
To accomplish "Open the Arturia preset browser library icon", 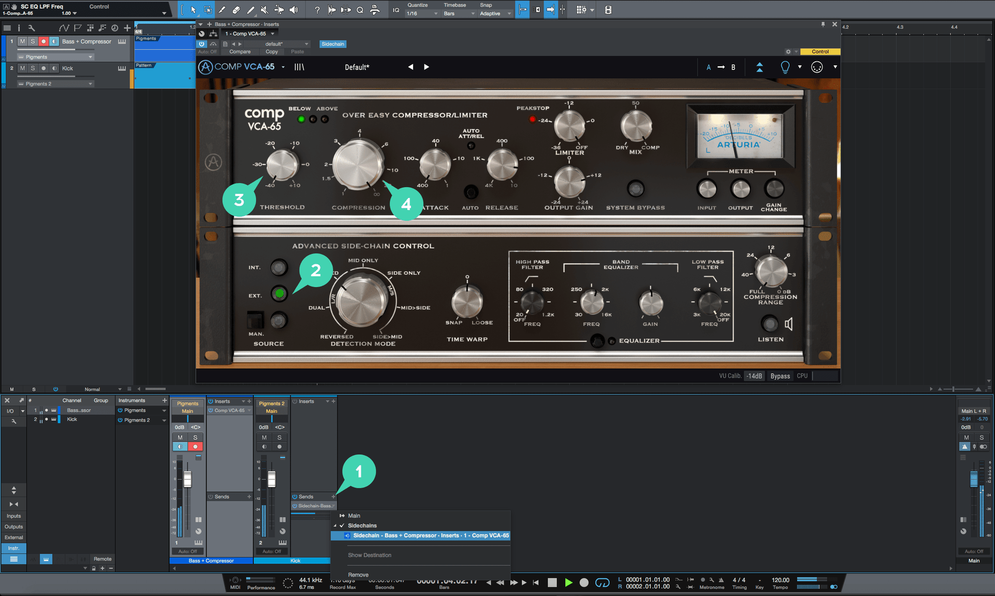I will click(299, 67).
